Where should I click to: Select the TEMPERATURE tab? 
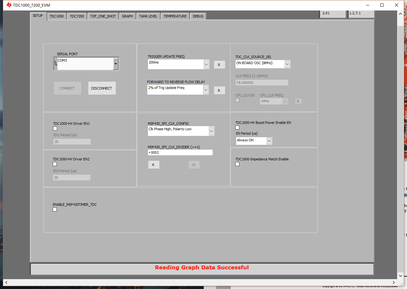click(x=175, y=16)
